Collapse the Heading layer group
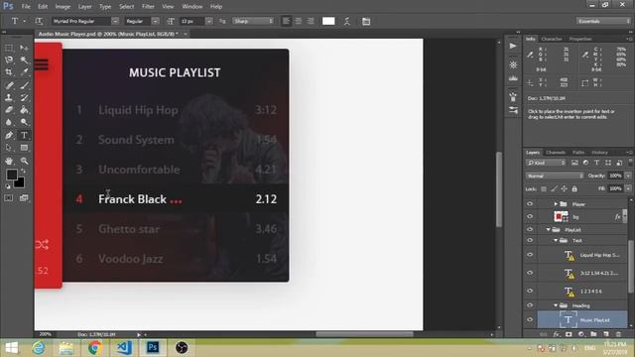The height and width of the screenshot is (357, 635). point(556,305)
